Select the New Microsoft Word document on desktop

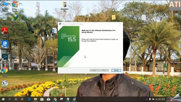(x=54, y=33)
